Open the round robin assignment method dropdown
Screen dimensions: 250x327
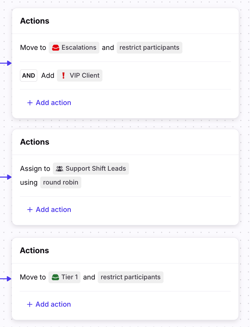pyautogui.click(x=60, y=183)
